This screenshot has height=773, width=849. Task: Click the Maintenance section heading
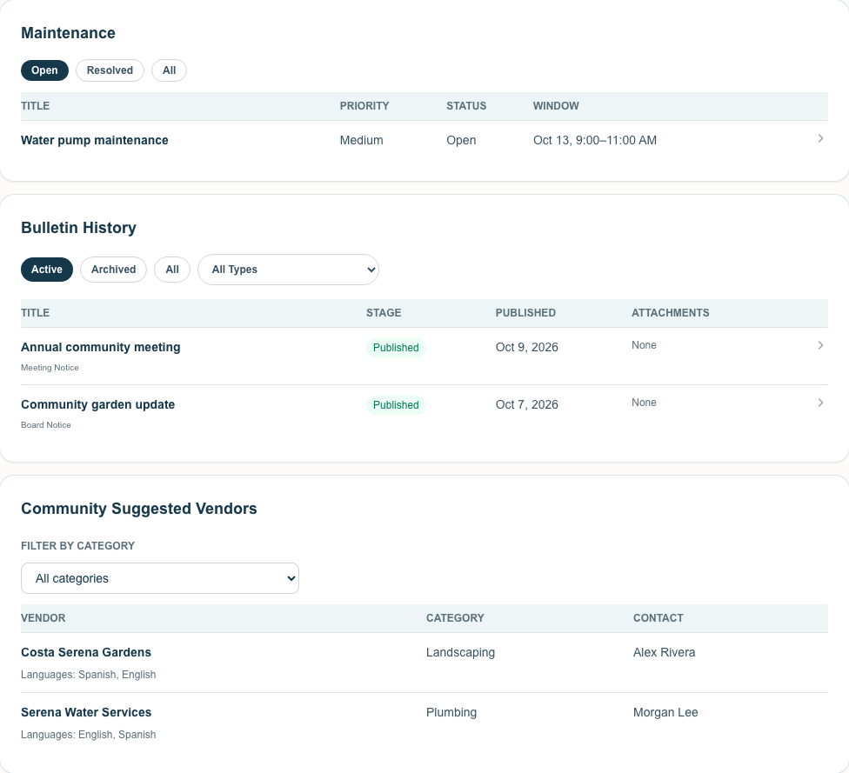68,33
